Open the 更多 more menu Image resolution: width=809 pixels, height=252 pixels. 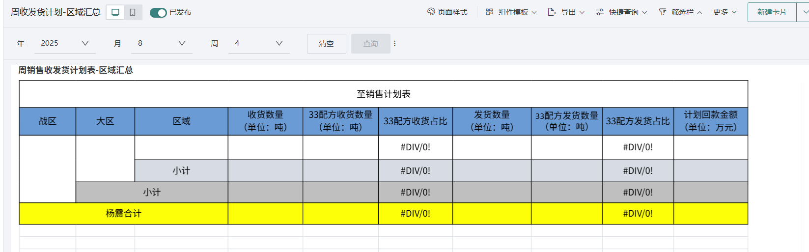point(725,12)
